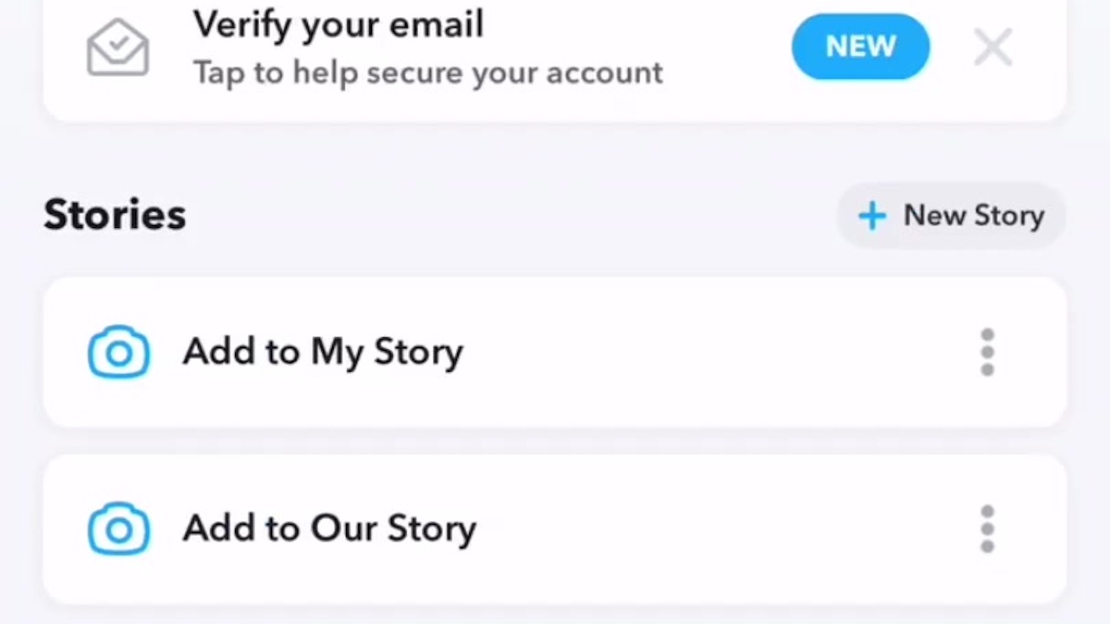The height and width of the screenshot is (624, 1110).
Task: Tap the camera icon for Our Story
Action: [x=119, y=529]
